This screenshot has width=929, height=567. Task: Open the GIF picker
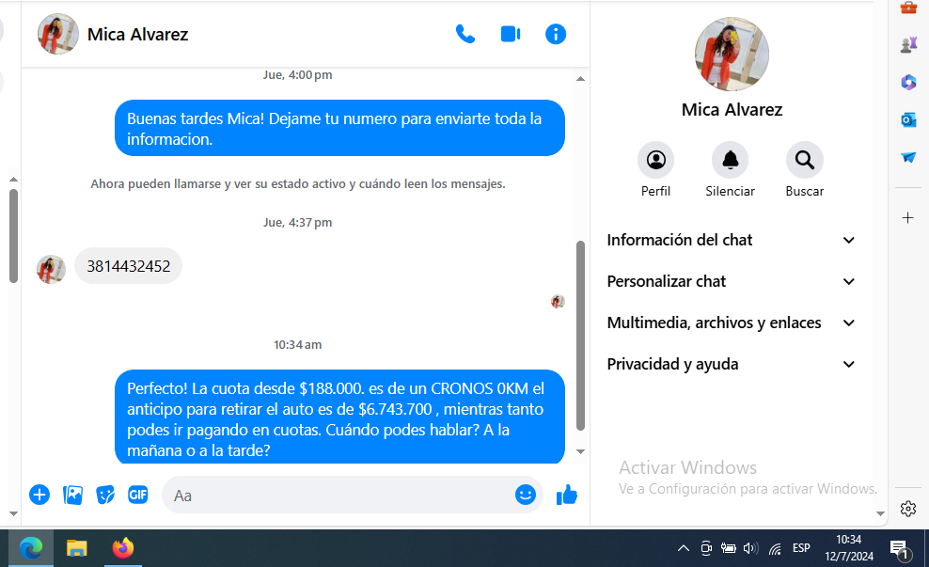point(138,495)
